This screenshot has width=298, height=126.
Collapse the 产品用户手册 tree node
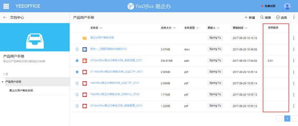(x=2, y=82)
